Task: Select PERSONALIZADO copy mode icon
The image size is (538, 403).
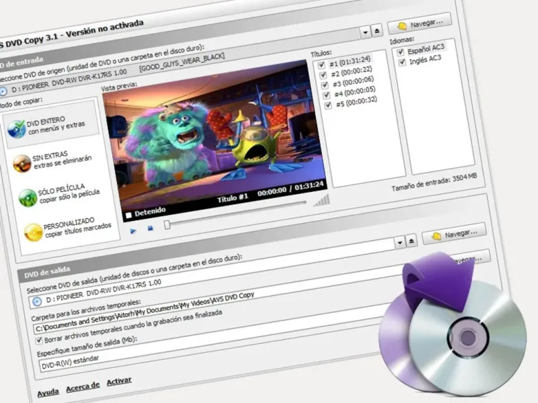Action: tap(33, 232)
